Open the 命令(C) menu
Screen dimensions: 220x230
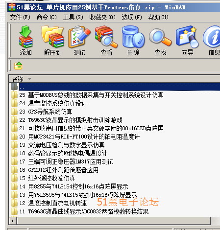point(47,17)
